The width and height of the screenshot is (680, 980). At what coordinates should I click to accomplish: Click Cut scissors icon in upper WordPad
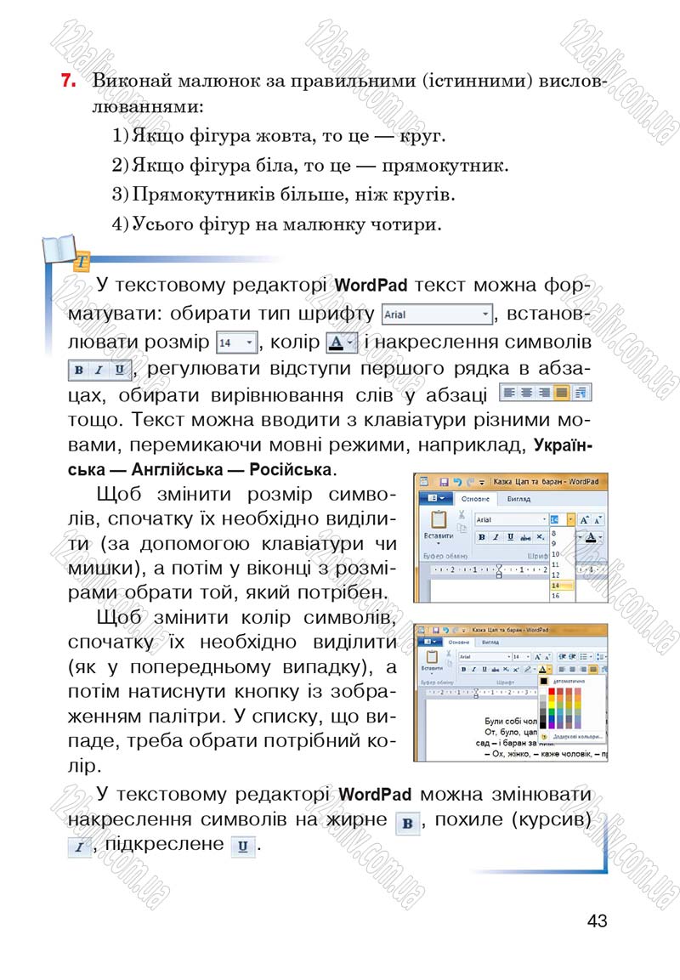[x=462, y=514]
